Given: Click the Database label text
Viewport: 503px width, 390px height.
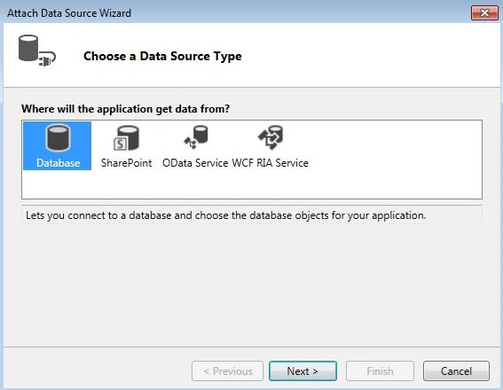Looking at the screenshot, I should [x=58, y=163].
